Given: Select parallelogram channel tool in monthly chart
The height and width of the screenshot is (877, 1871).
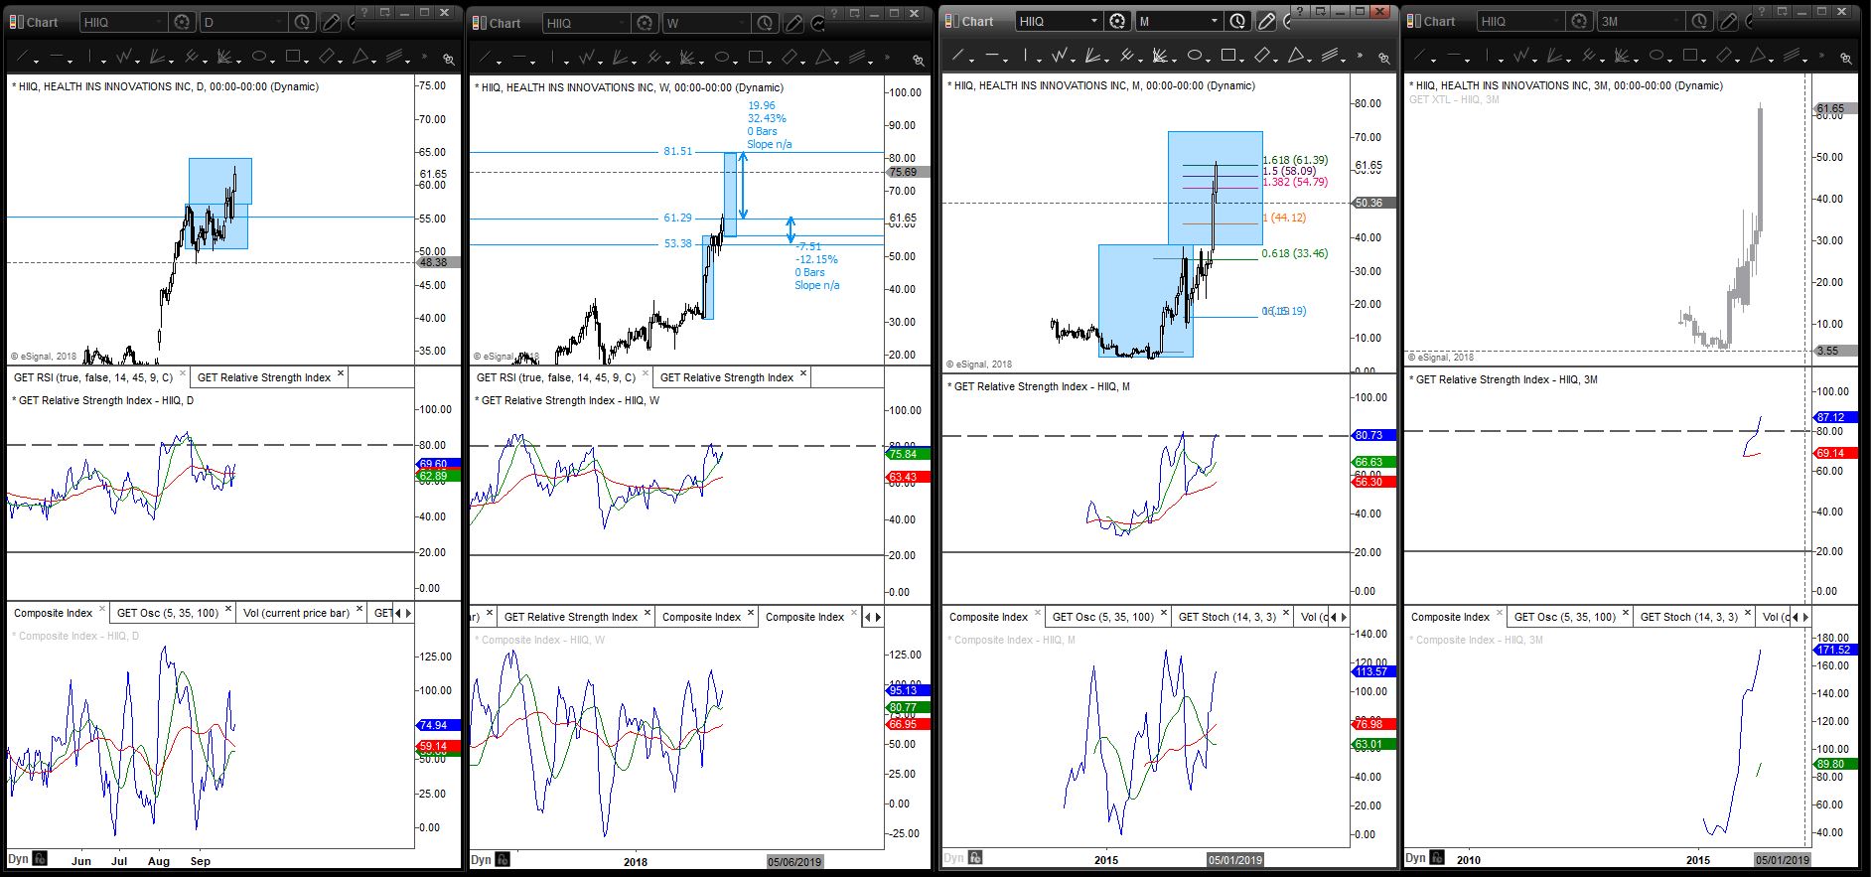Looking at the screenshot, I should tap(1263, 56).
